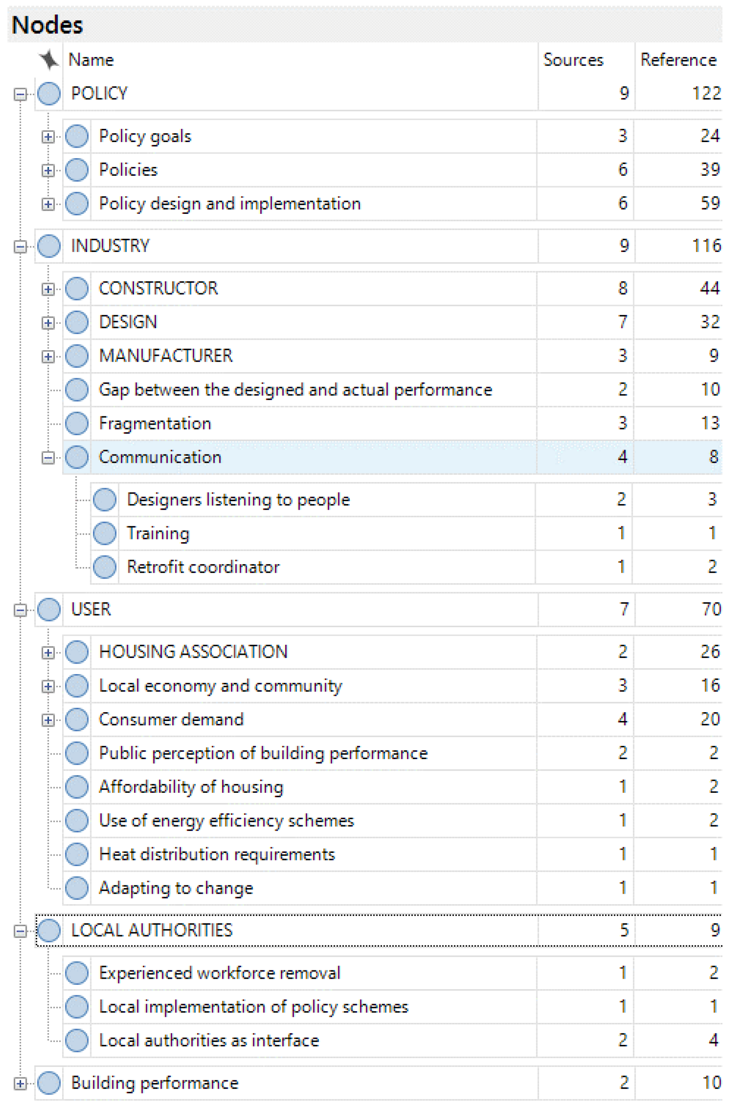The width and height of the screenshot is (729, 1108).
Task: Collapse the LOCAL AUTHORITIES node
Action: 20,931
